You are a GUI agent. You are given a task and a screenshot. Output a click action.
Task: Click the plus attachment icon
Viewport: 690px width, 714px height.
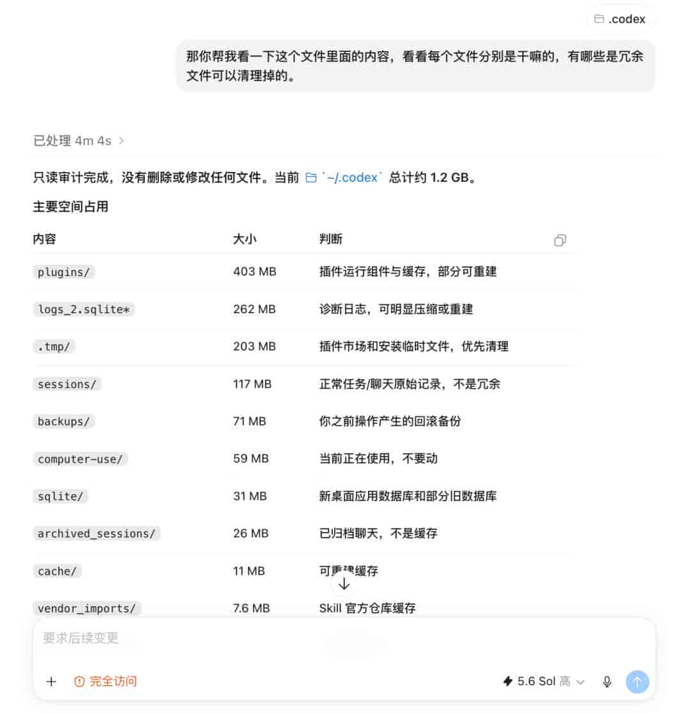click(52, 681)
